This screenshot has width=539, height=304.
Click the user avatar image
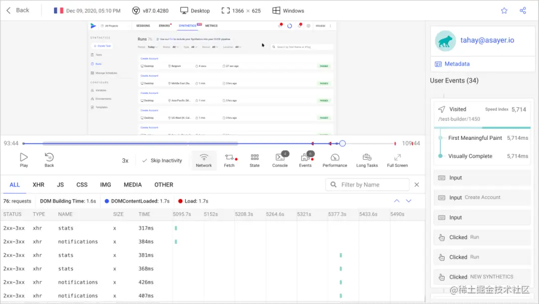tap(445, 41)
